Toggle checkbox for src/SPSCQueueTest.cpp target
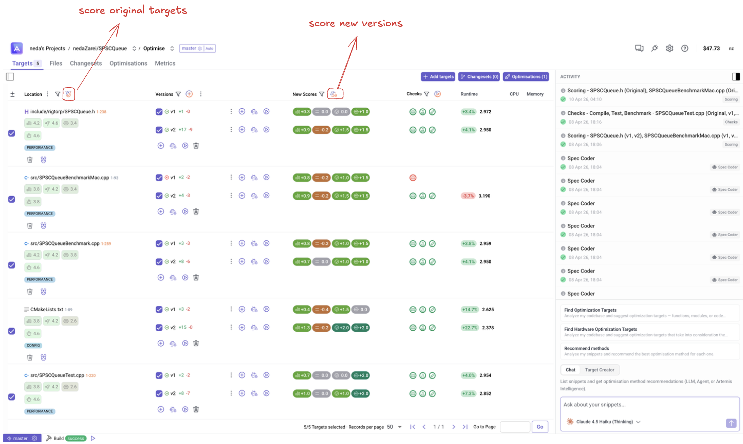The width and height of the screenshot is (743, 444). [12, 397]
